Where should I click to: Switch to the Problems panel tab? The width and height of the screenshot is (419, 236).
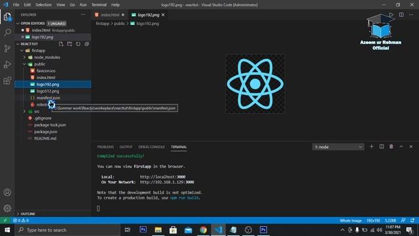point(105,147)
